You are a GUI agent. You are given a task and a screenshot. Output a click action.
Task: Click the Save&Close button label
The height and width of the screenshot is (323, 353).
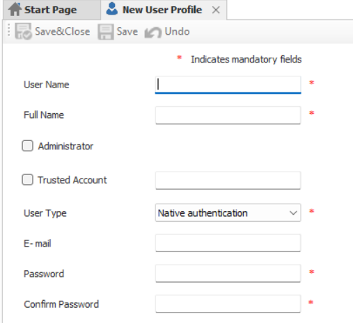[62, 31]
